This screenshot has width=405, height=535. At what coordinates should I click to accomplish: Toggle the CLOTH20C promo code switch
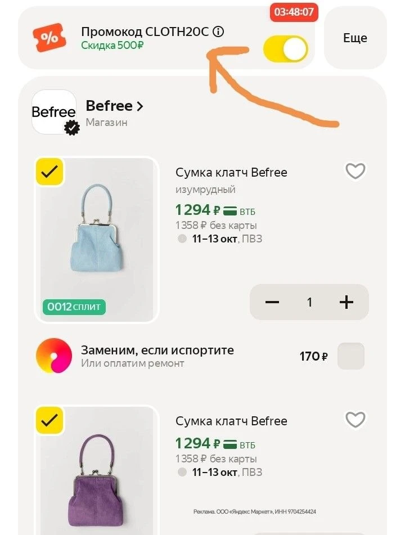tap(285, 49)
